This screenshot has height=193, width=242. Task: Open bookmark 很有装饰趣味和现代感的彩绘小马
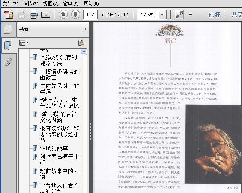(x=59, y=134)
